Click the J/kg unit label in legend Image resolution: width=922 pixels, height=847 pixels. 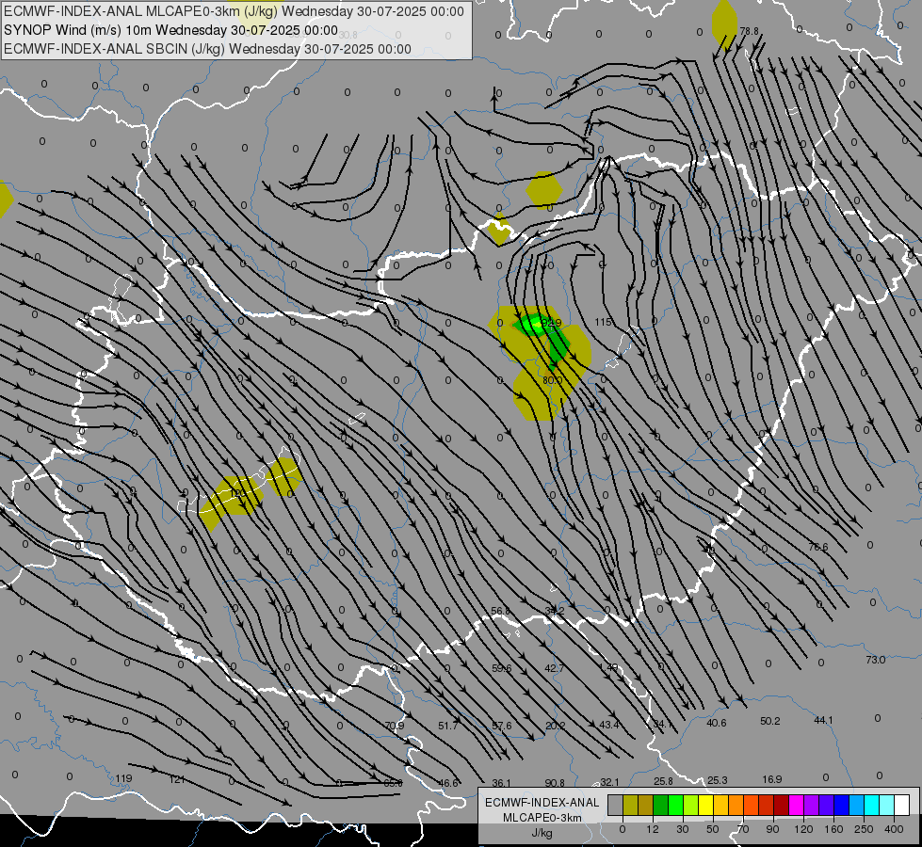pyautogui.click(x=542, y=833)
